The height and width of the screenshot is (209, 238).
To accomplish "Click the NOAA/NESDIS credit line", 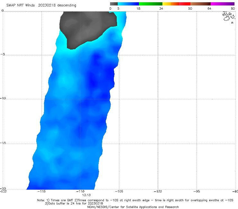I will point(133,207).
